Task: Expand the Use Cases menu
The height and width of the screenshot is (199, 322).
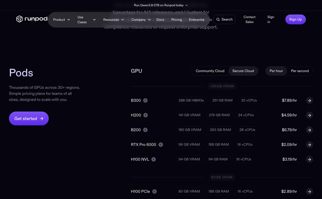Action: [86, 20]
